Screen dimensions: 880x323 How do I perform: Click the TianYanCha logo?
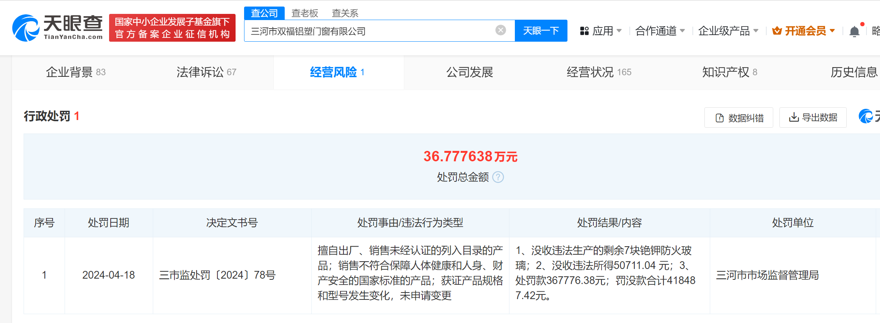57,28
